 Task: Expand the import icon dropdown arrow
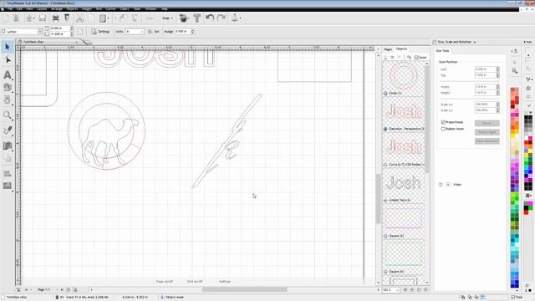[x=34, y=18]
